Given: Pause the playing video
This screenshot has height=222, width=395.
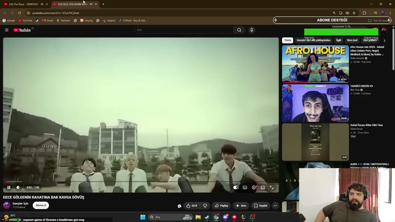Looking at the screenshot, I should click(9, 187).
